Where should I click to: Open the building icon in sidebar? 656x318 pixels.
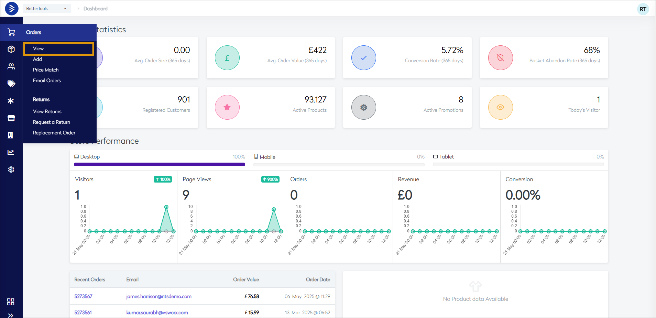[x=11, y=135]
